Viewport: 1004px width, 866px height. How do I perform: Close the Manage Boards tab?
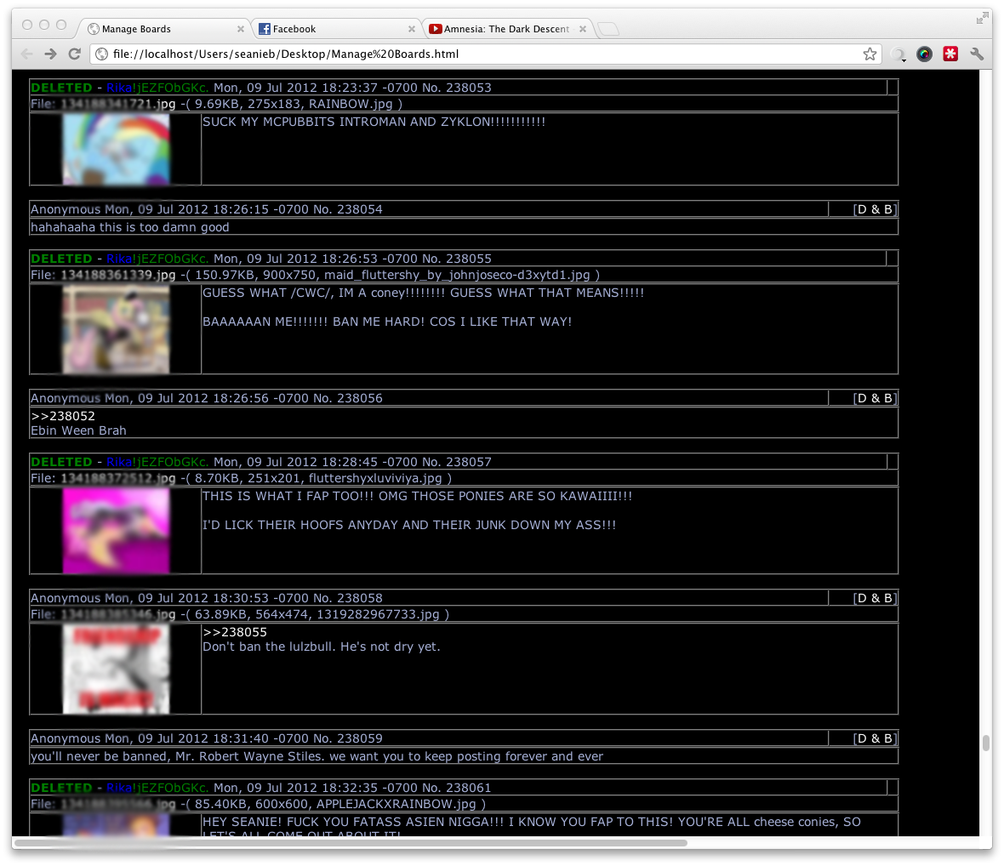(x=240, y=29)
